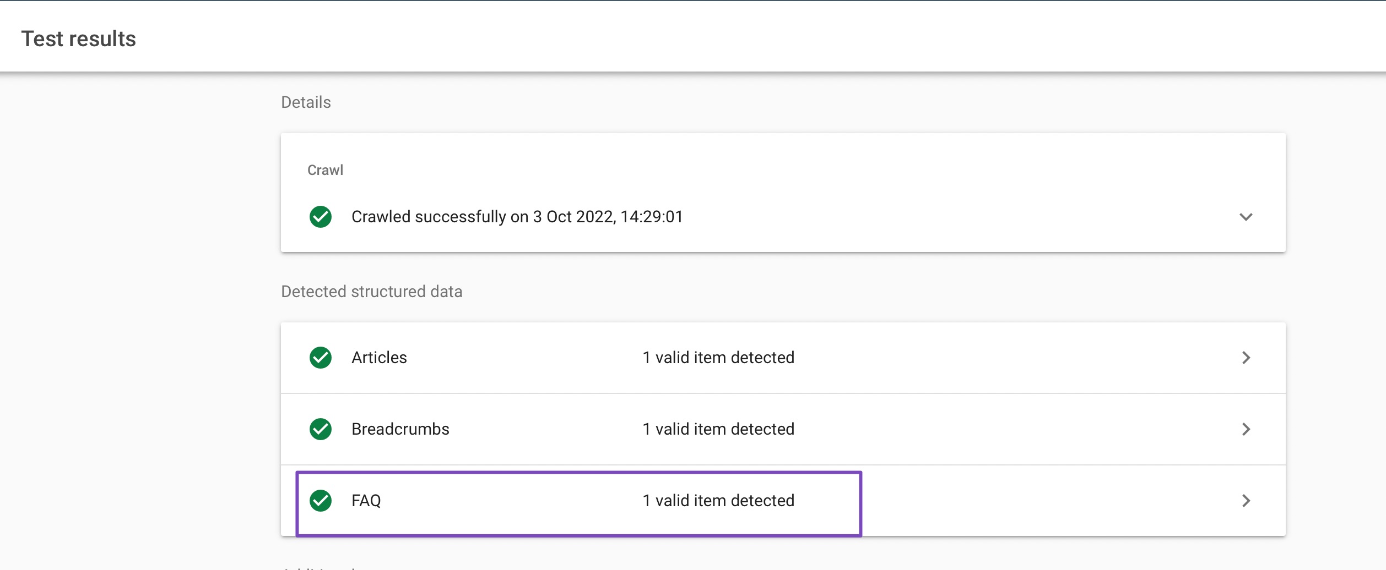Click the Detected structured data heading
Image resolution: width=1386 pixels, height=570 pixels.
[372, 292]
